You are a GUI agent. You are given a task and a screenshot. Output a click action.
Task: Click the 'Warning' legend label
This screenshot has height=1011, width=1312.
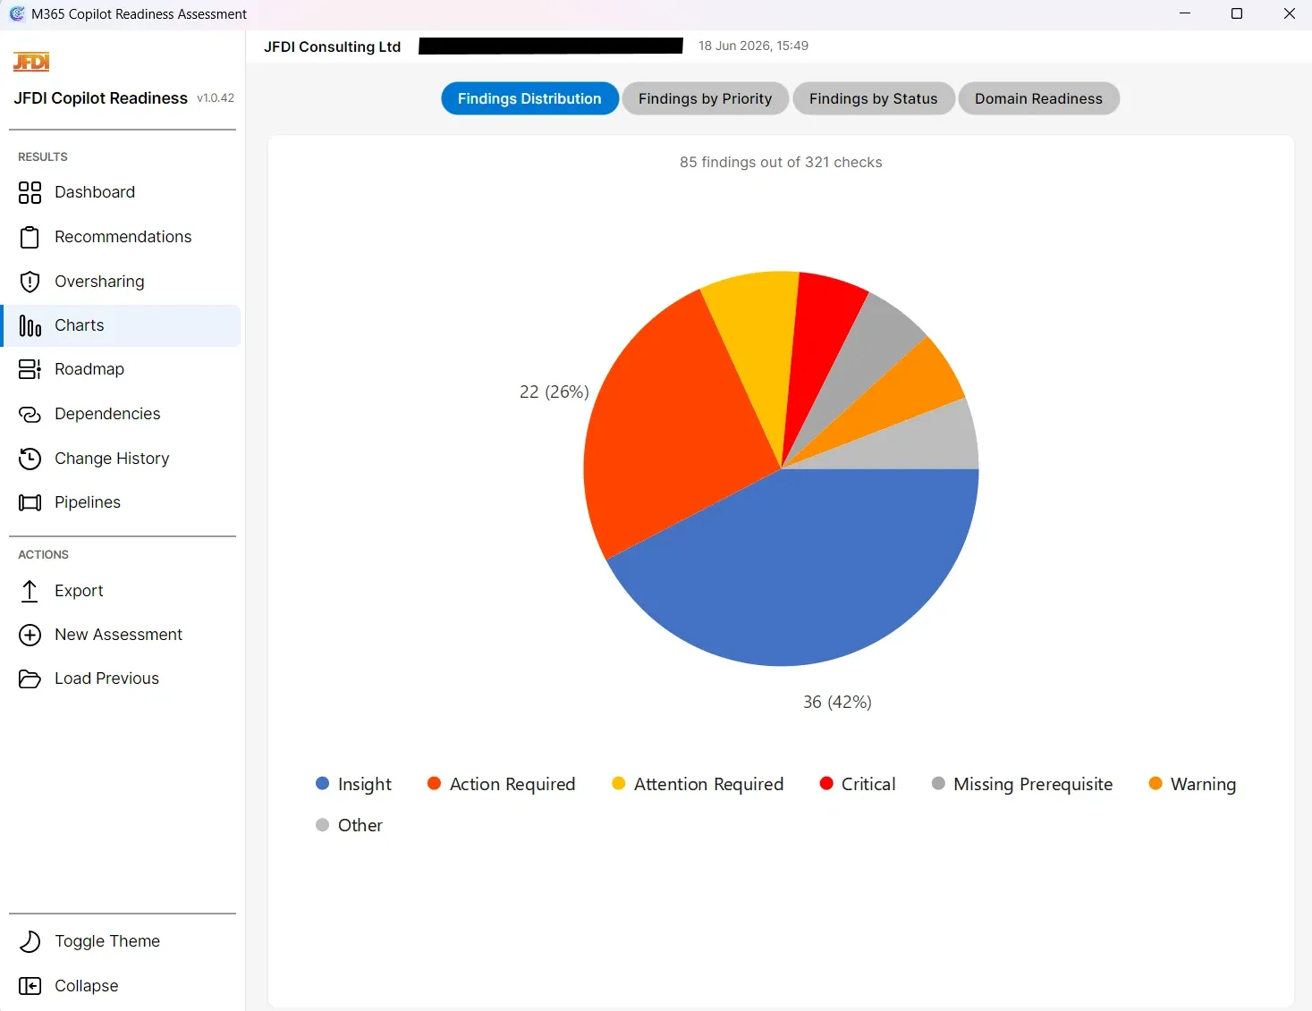coord(1203,784)
